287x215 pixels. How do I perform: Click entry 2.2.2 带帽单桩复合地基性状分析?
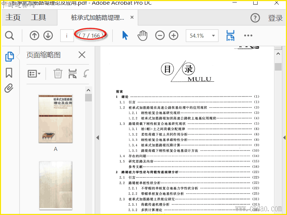tap(194, 193)
